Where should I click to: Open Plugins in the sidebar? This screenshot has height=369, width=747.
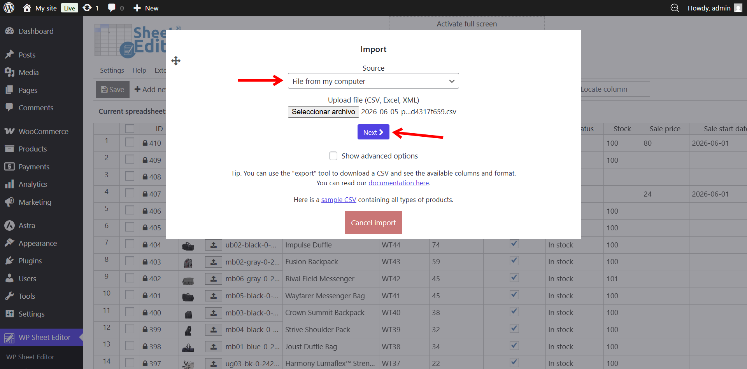click(30, 261)
